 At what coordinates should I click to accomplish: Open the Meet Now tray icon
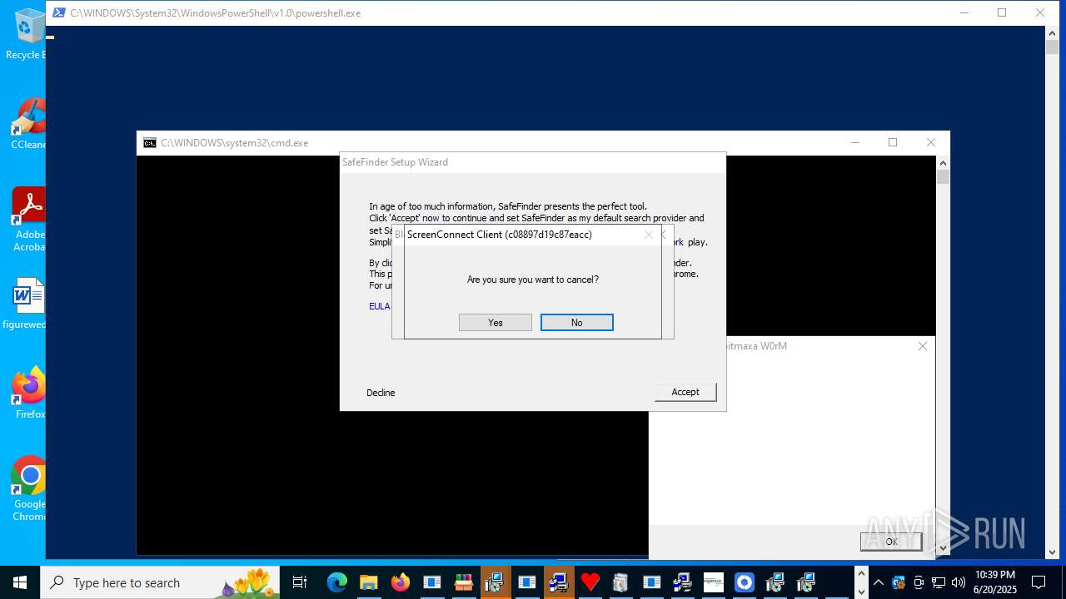[x=919, y=582]
